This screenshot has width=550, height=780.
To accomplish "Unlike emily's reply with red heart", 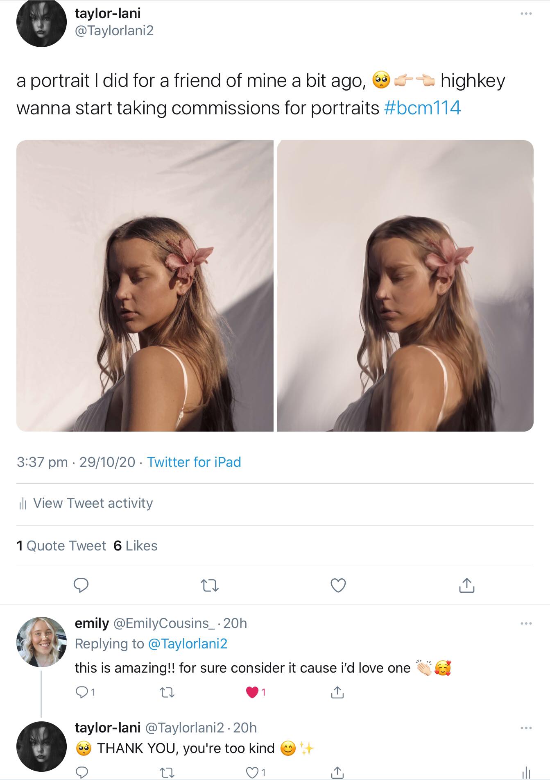I will (x=252, y=692).
